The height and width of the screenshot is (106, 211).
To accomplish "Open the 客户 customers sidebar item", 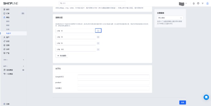I will 7,37.
